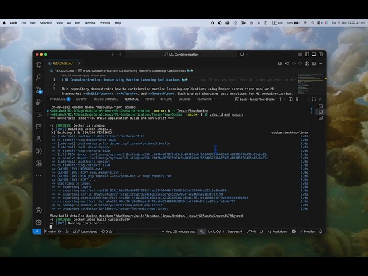Switch branch main in status bar
The image size is (368, 276).
[50, 231]
